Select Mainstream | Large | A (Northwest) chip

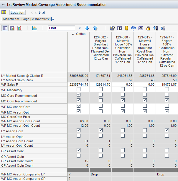pos(27,19)
